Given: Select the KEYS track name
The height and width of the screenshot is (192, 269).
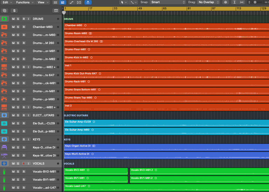Looking at the screenshot, I should (36, 139).
